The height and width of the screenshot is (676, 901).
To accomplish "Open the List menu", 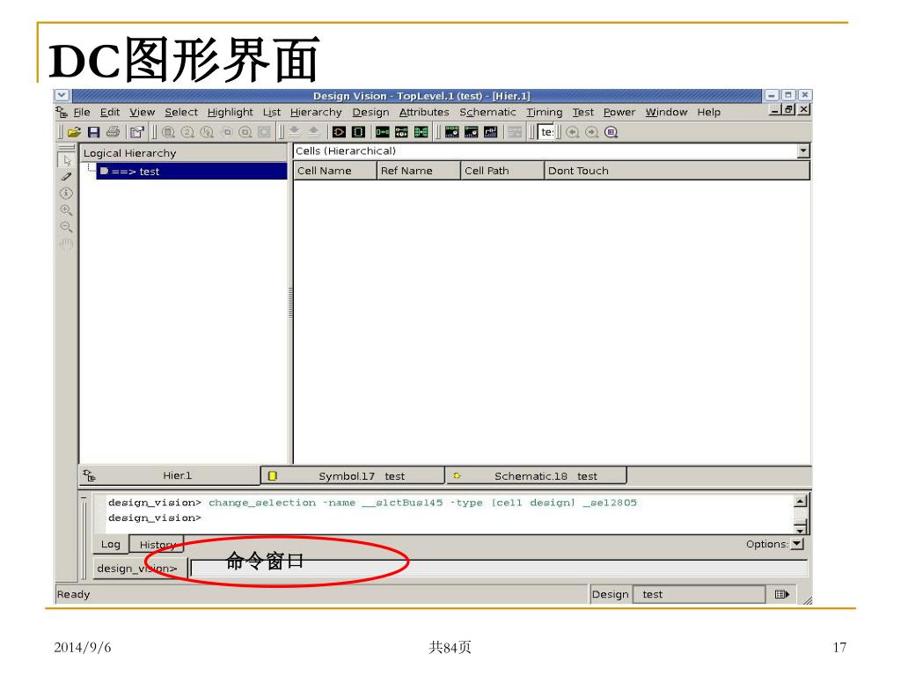I will click(272, 112).
